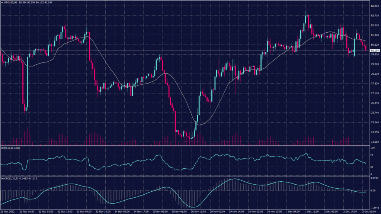The width and height of the screenshot is (381, 214).
Task: Click the 73.650 price axis label
Action: (373, 142)
